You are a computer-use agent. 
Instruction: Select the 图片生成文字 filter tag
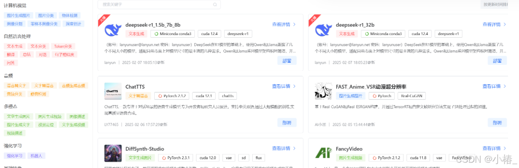(x=18, y=125)
